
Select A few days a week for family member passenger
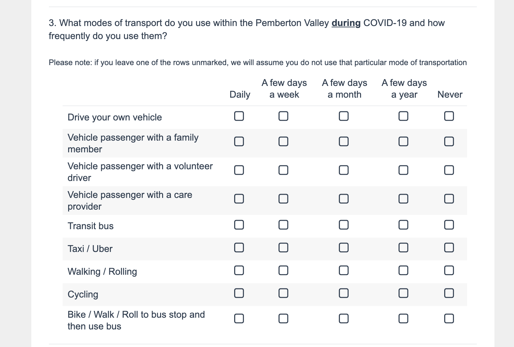pos(283,142)
